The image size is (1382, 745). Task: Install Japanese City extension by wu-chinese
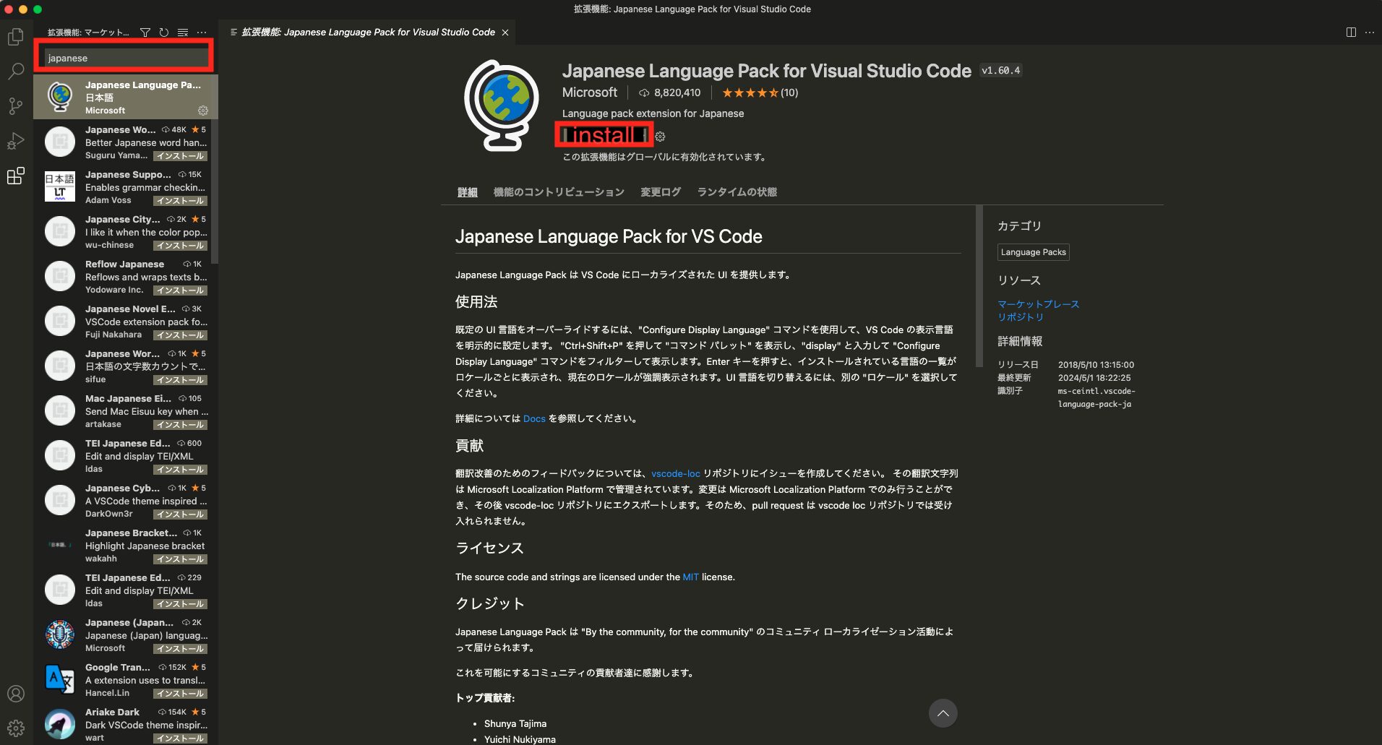(181, 246)
